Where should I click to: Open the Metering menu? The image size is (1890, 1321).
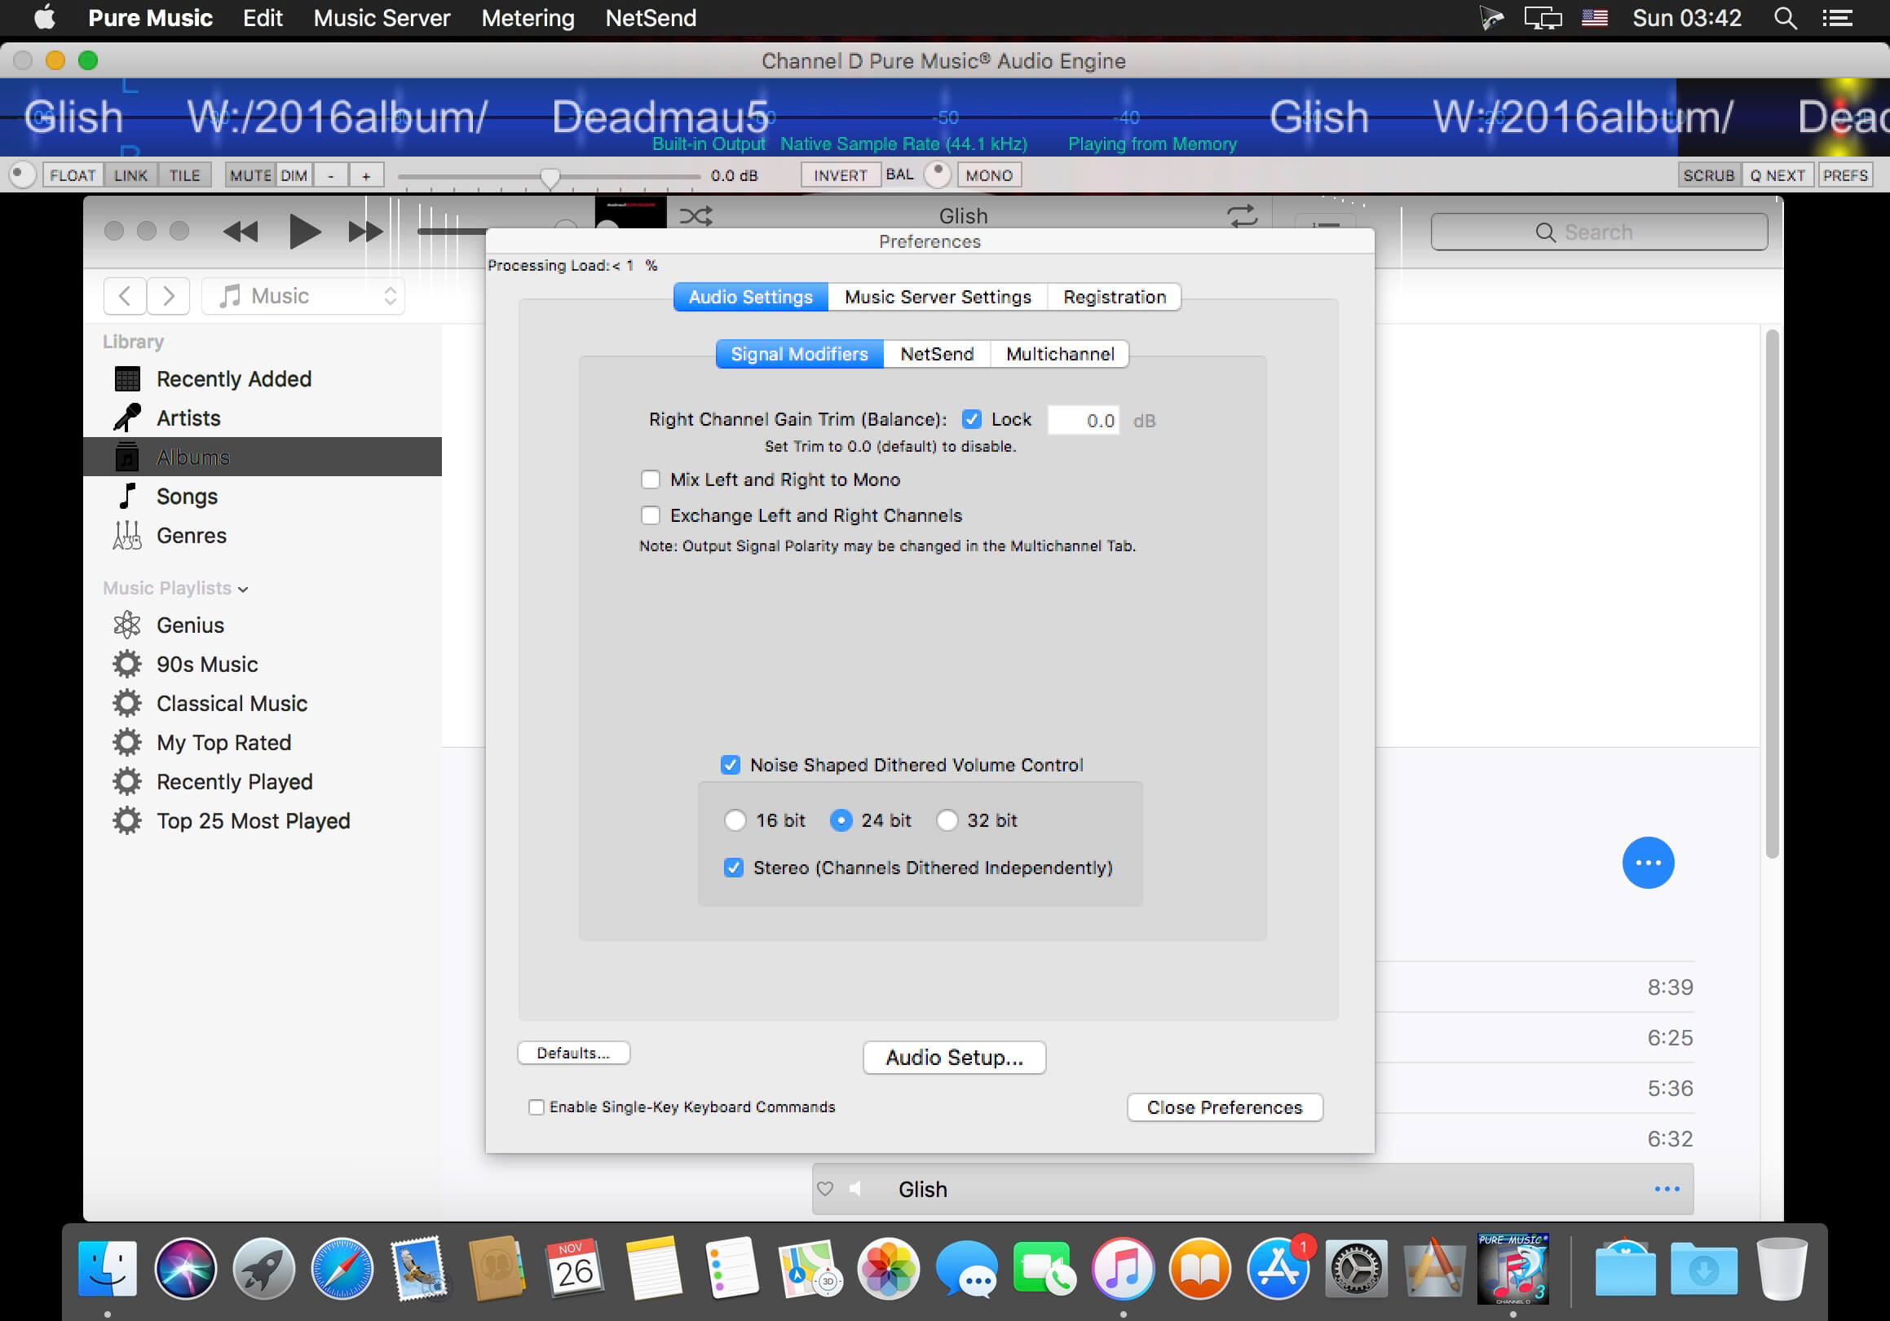coord(528,18)
